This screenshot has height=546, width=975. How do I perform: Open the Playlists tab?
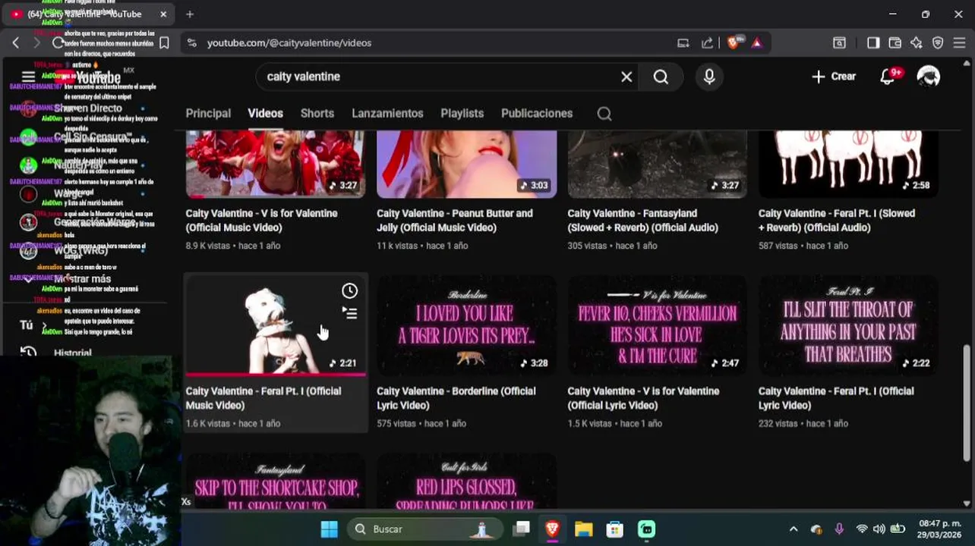point(462,113)
